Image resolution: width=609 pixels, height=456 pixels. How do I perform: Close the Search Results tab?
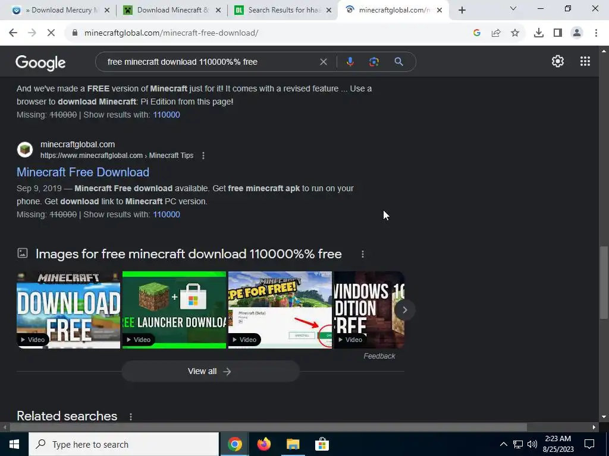(329, 10)
